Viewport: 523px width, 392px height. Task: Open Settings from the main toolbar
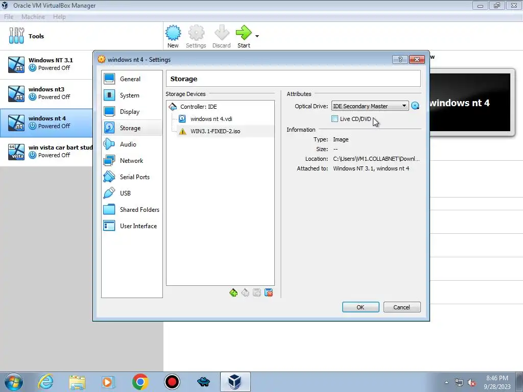[196, 37]
